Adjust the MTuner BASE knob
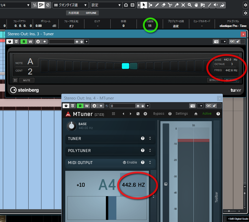 click(72, 126)
